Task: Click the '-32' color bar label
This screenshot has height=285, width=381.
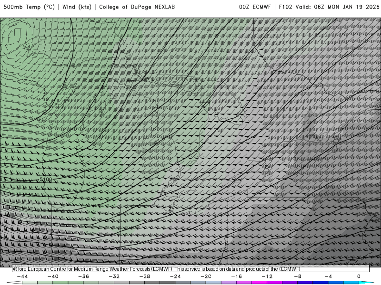Action: 114,276
